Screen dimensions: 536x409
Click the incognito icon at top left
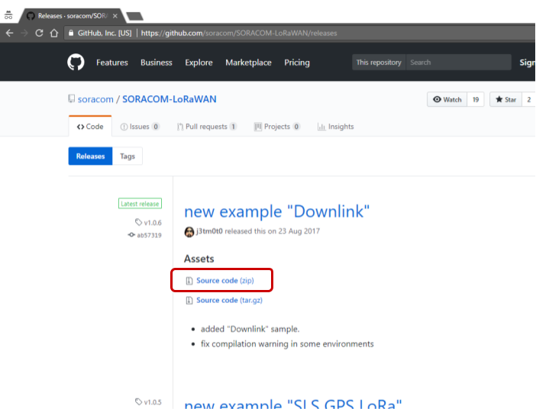(8, 14)
